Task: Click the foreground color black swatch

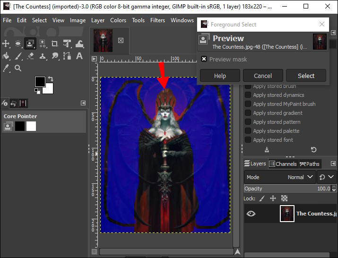Action: pyautogui.click(x=40, y=81)
